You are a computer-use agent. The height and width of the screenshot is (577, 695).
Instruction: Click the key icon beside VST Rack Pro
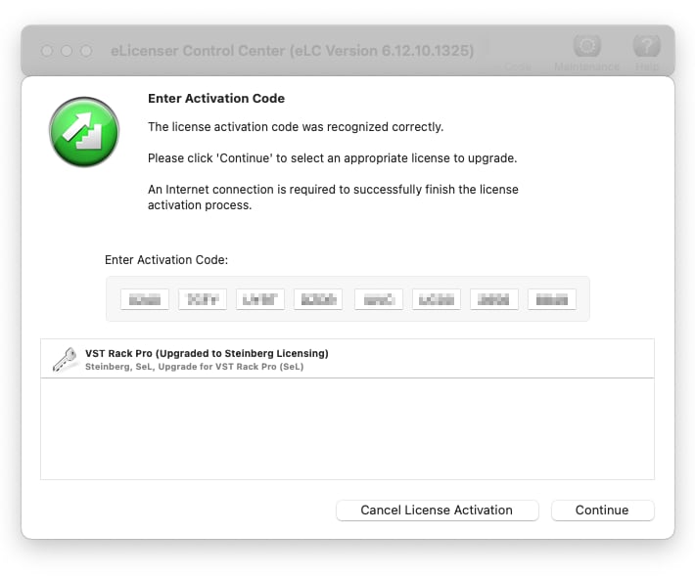click(x=65, y=359)
